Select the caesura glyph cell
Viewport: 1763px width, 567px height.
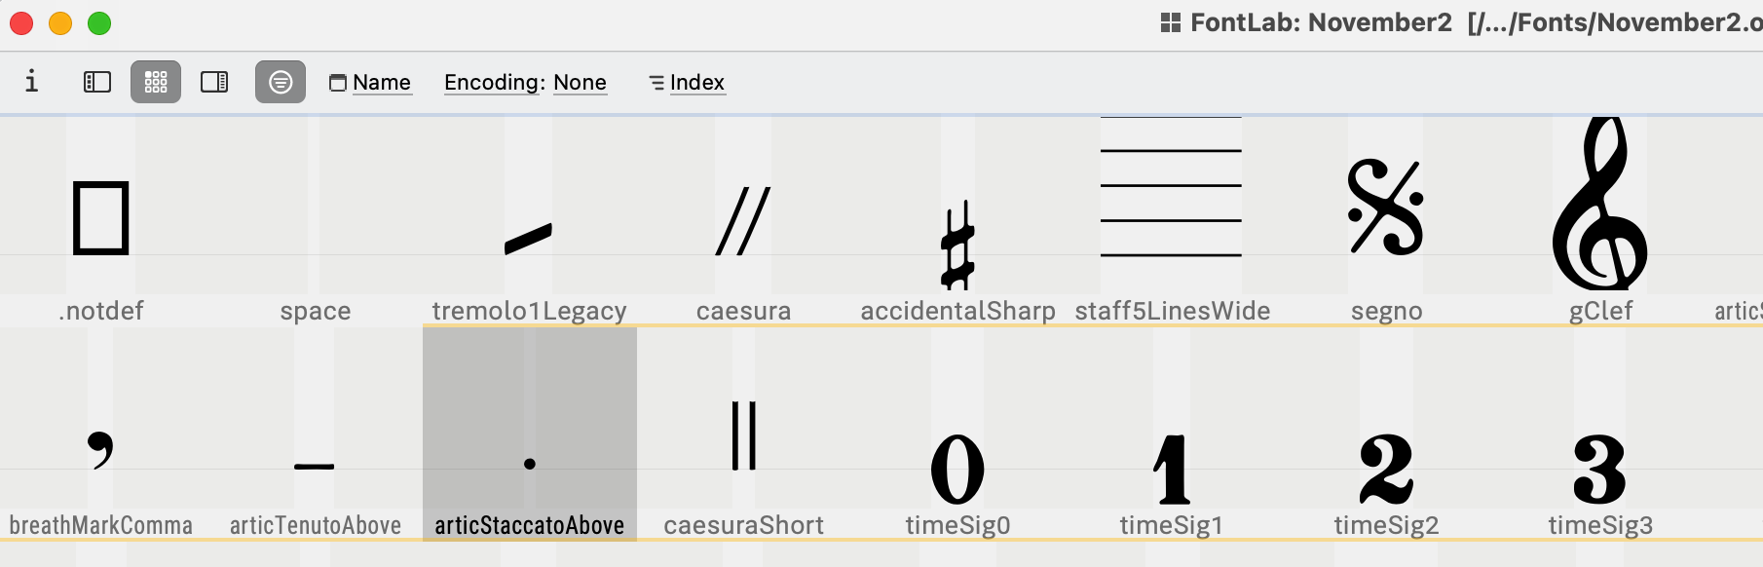[743, 219]
